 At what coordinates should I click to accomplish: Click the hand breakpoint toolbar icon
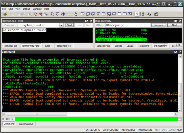(75, 14)
